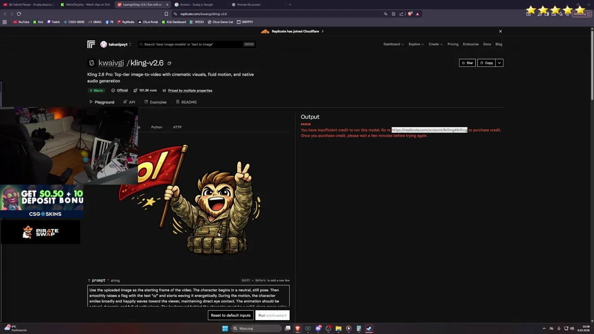
Task: Click the uploaded soldier mascot image
Action: click(190, 199)
